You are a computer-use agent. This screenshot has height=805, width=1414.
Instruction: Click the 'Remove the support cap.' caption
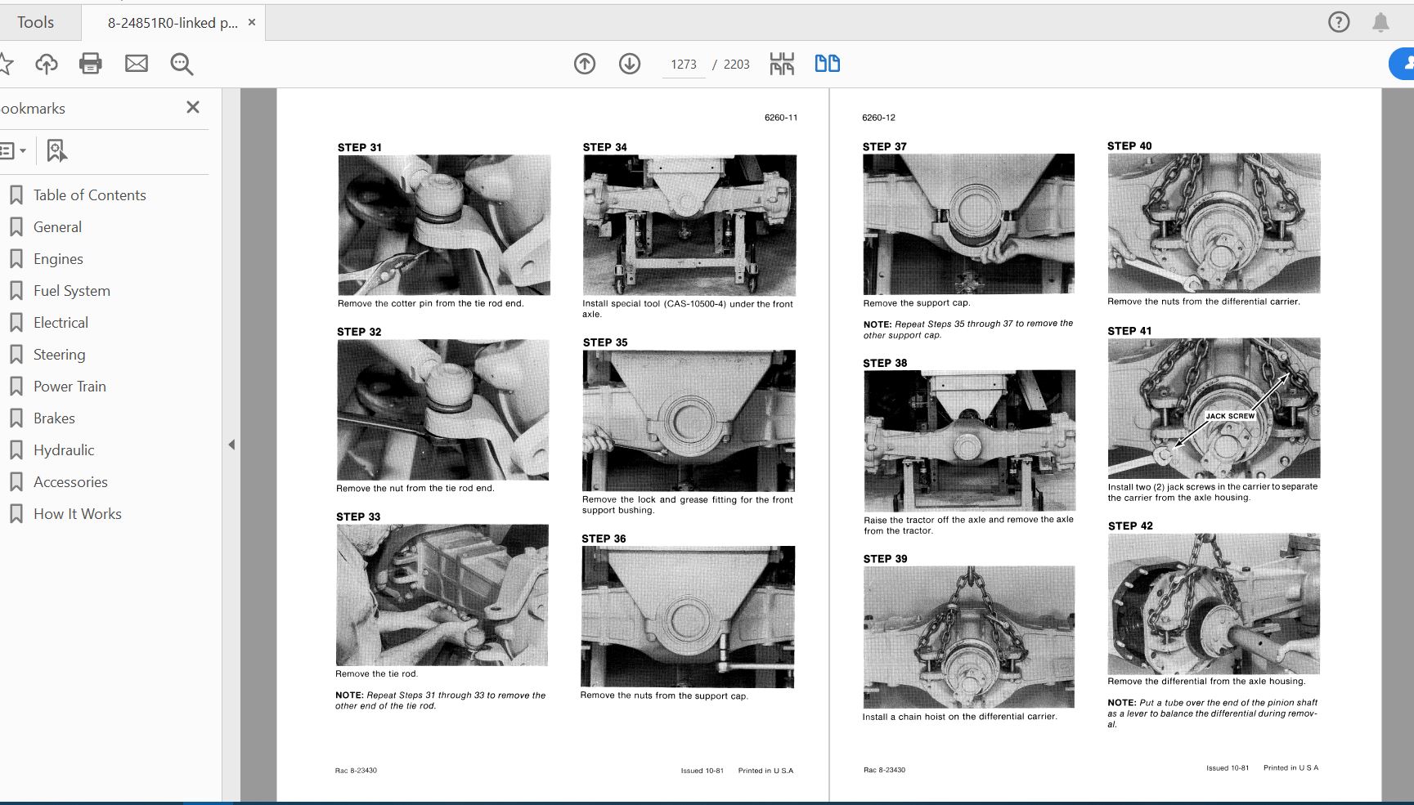[917, 303]
